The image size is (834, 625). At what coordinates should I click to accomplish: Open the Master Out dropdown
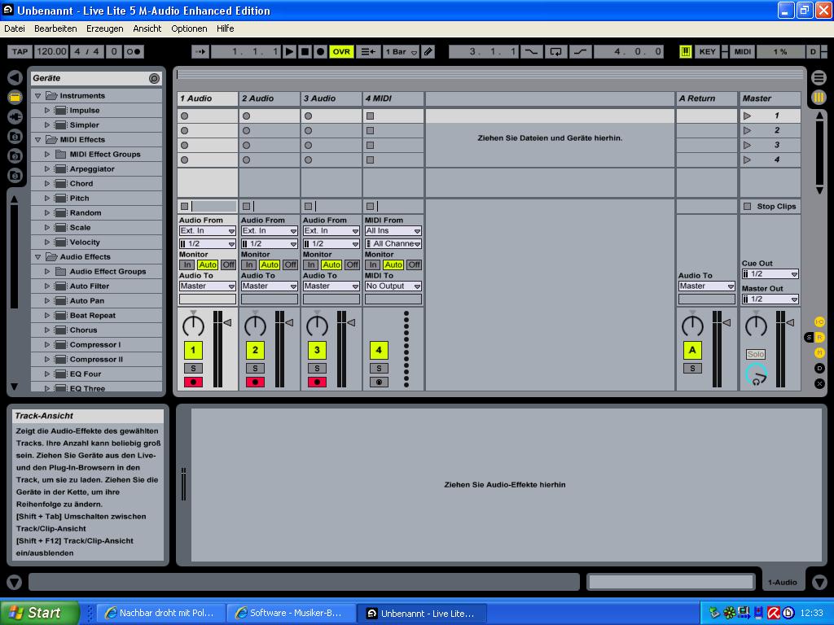[x=770, y=299]
